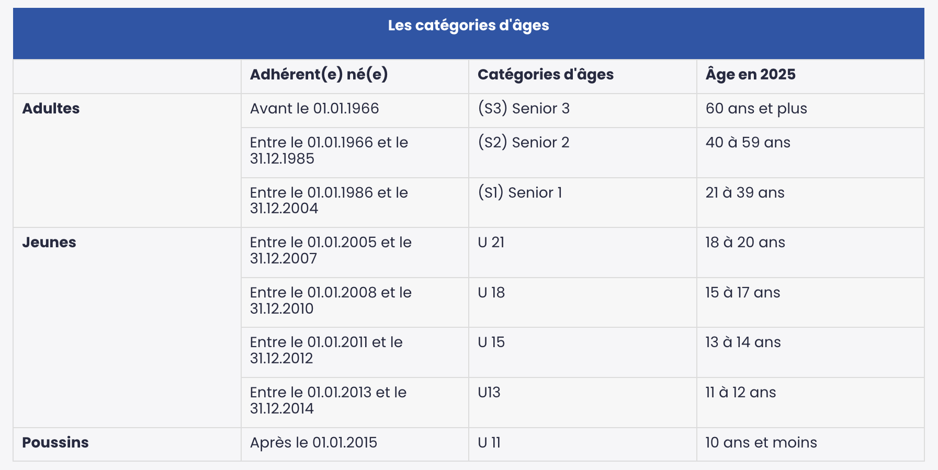This screenshot has height=470, width=938.
Task: Click the birth-date cell ending 31.12.2007
Action: tap(331, 250)
